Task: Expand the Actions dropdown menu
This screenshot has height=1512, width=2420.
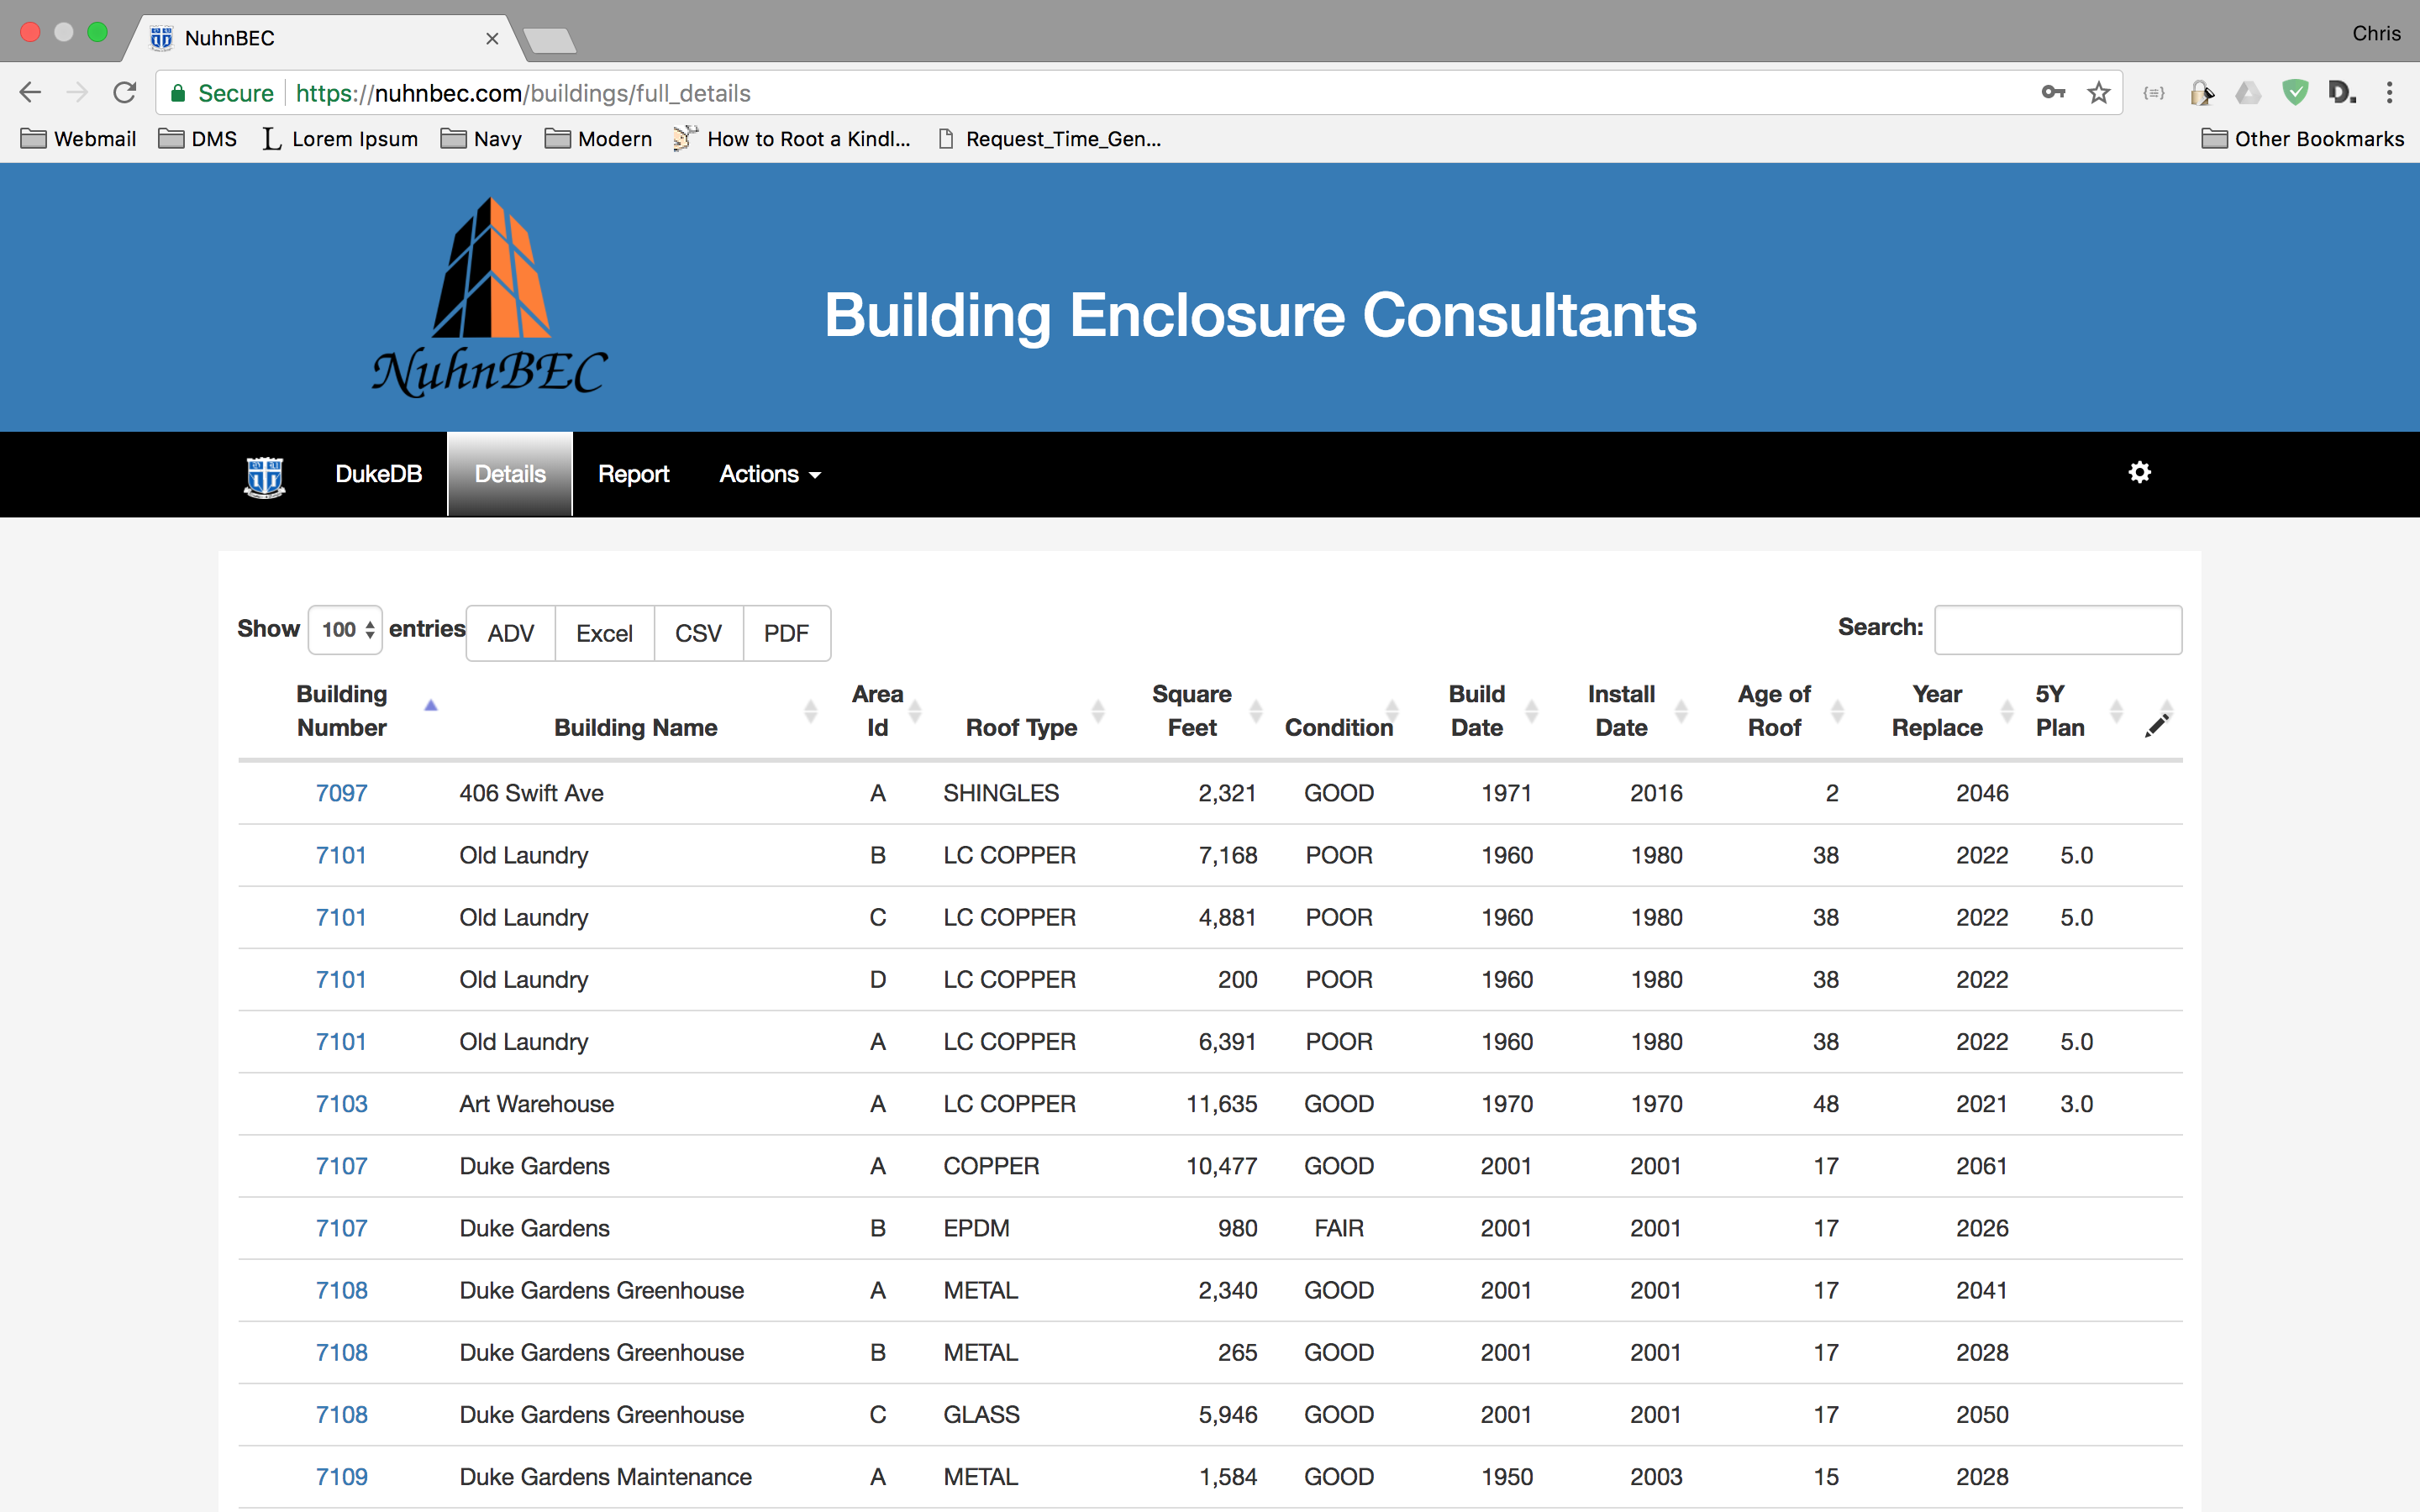Action: (x=769, y=474)
